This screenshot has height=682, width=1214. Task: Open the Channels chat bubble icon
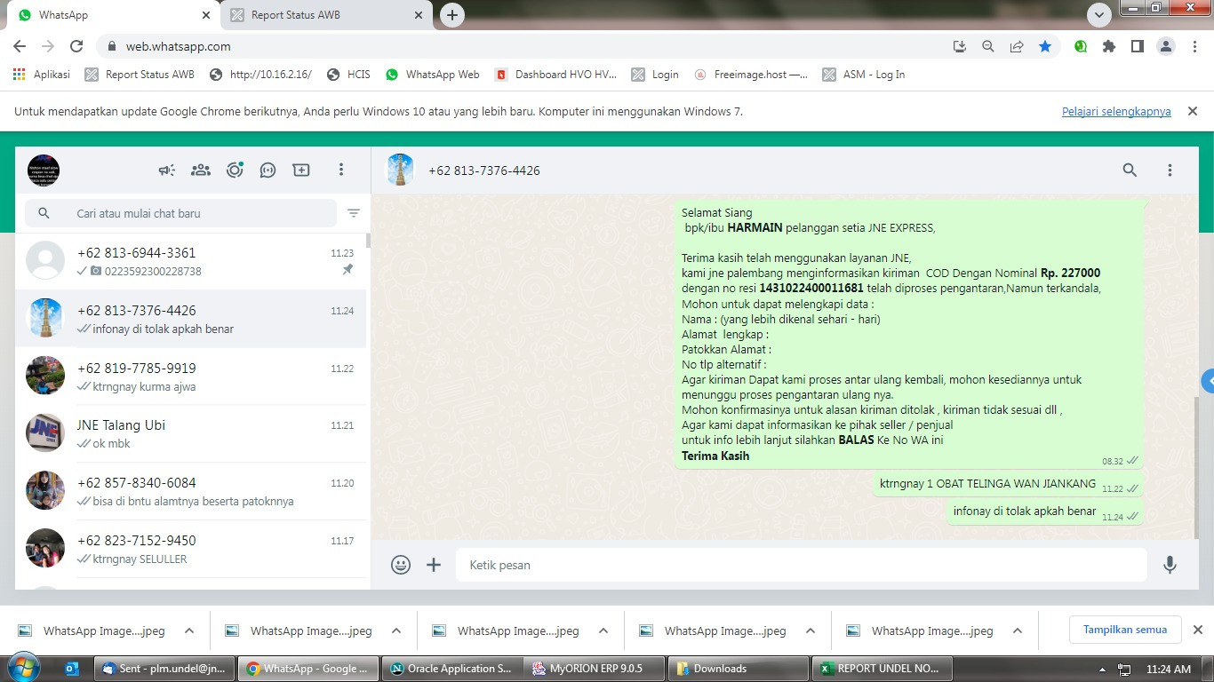pyautogui.click(x=268, y=170)
